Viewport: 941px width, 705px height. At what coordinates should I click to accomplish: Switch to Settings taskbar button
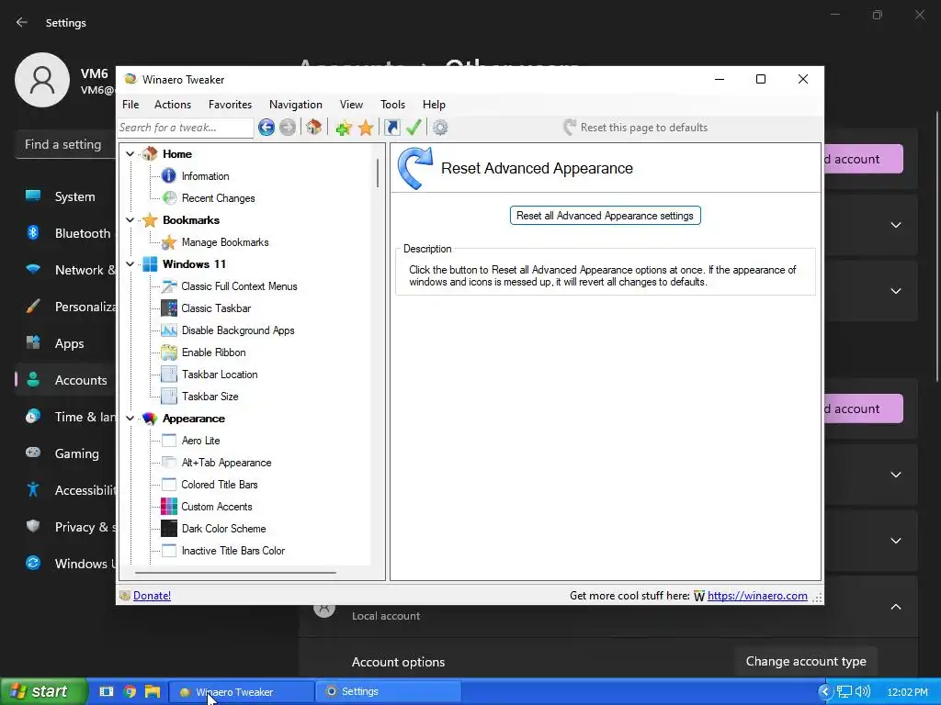[x=389, y=691]
